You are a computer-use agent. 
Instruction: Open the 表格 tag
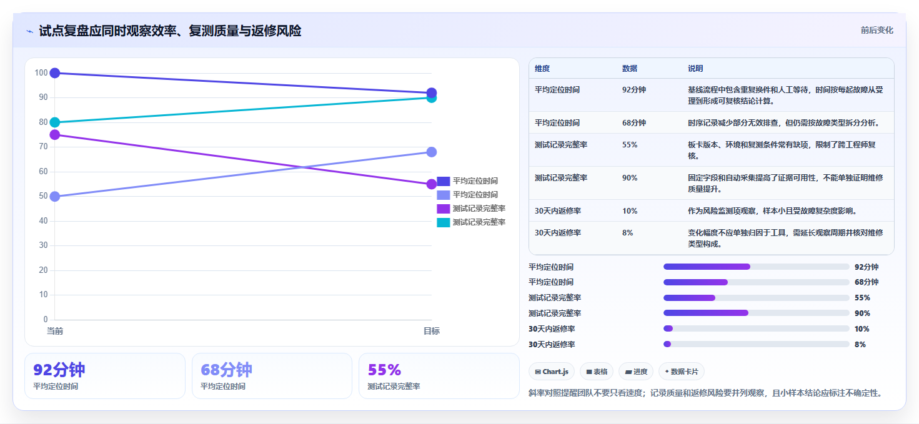[x=597, y=372]
